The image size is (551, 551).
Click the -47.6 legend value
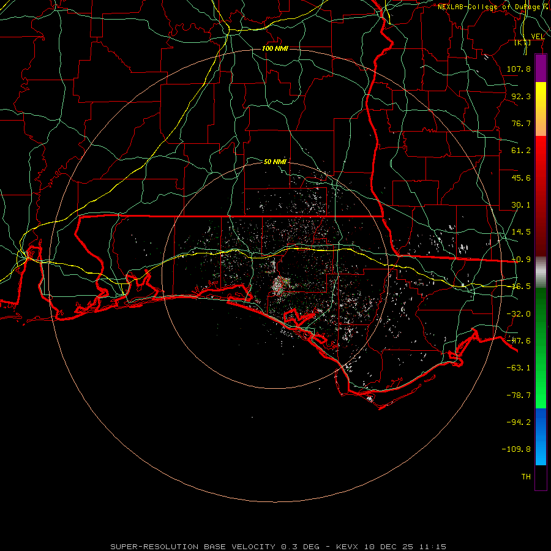tap(519, 341)
